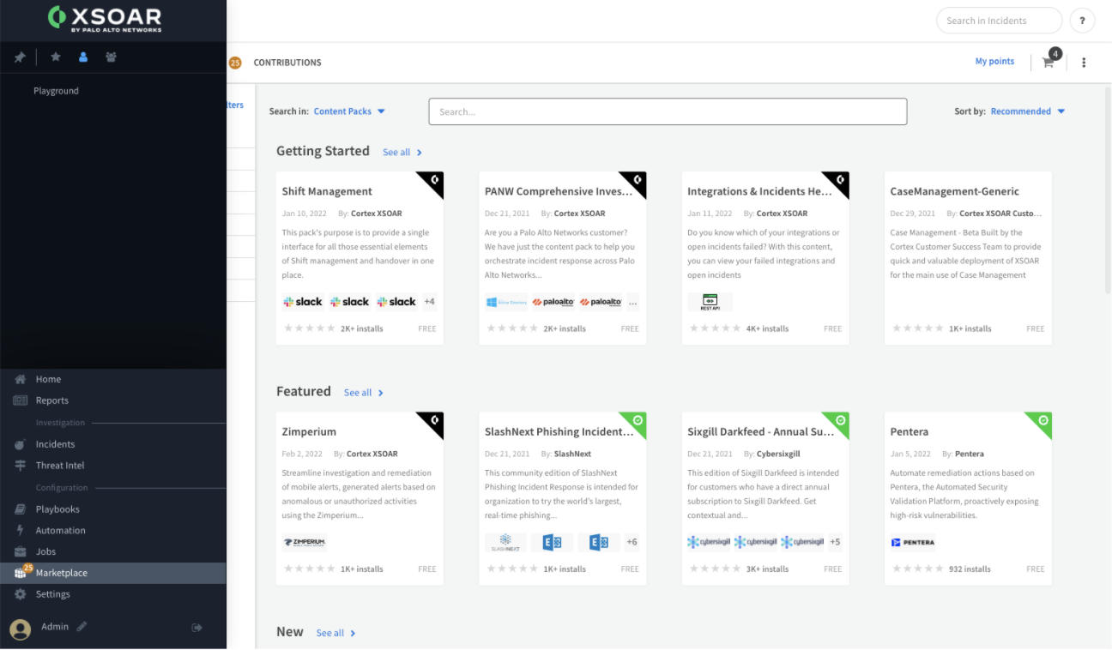Open SlashNext Phishing Incident pack title
1112x650 pixels.
(x=559, y=431)
